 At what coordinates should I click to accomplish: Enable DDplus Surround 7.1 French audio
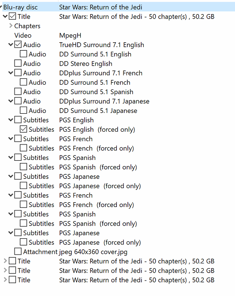pyautogui.click(x=18, y=73)
